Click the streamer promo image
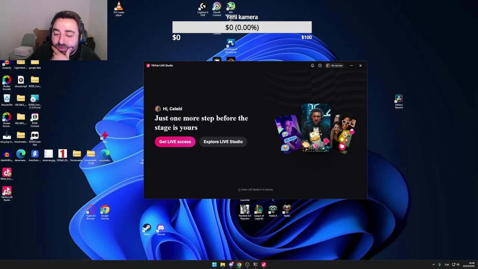Image resolution: width=478 pixels, height=269 pixels. [x=316, y=128]
